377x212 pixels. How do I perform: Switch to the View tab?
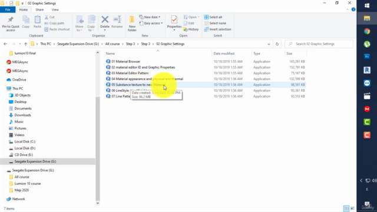tap(55, 9)
